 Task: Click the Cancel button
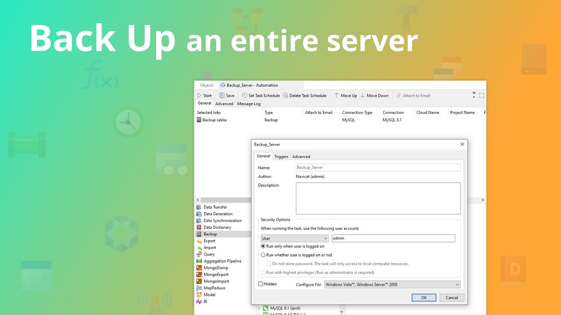452,297
